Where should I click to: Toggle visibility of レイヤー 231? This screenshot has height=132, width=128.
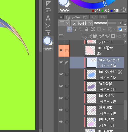[x=61, y=86]
